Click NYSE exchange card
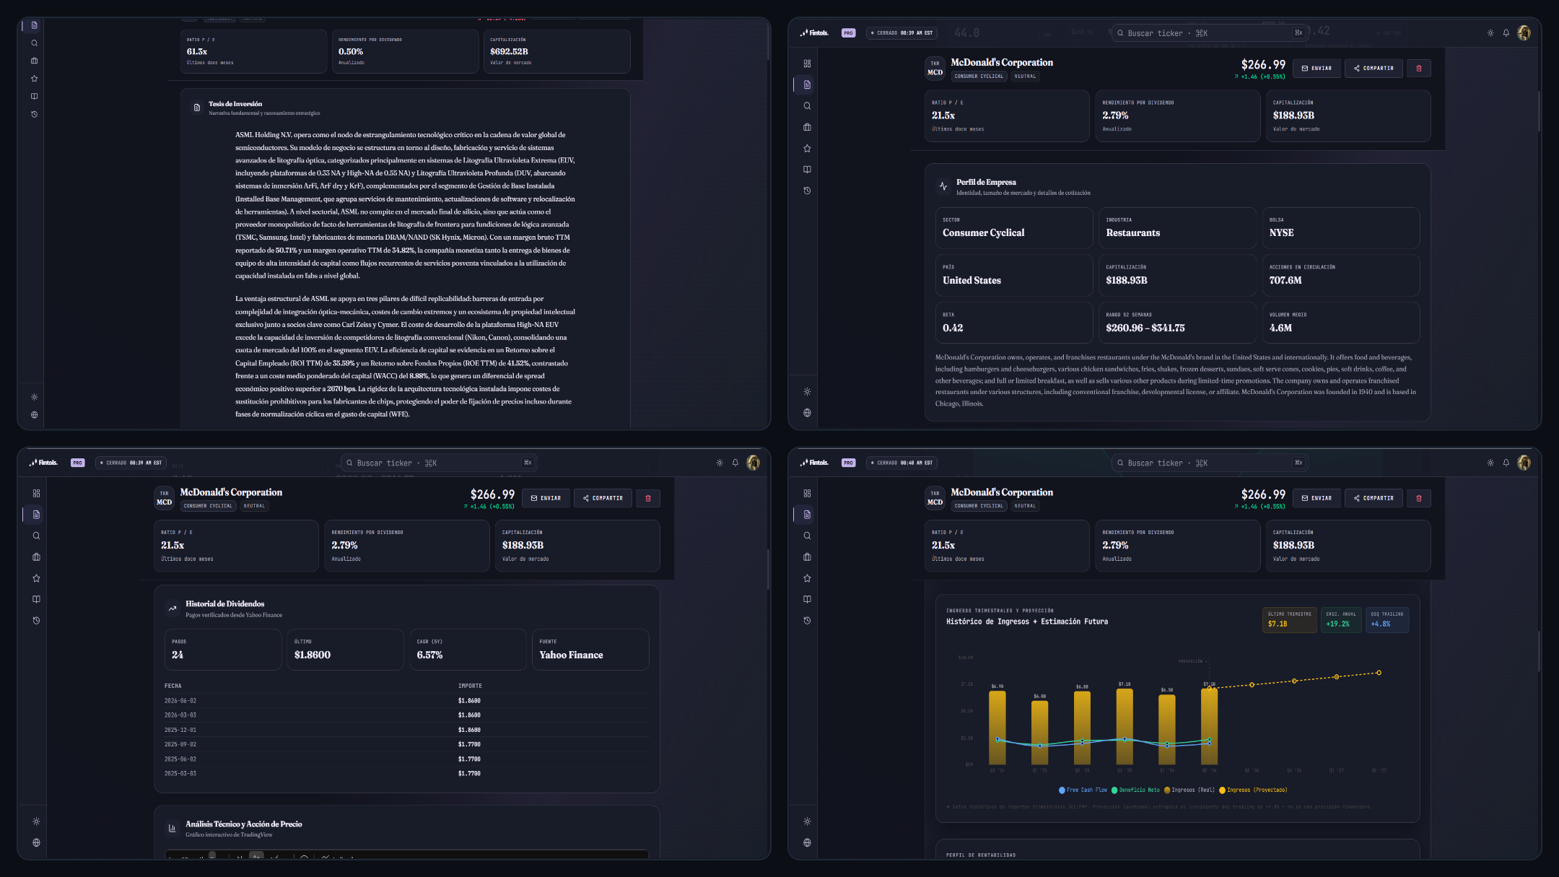Viewport: 1559px width, 877px height. [1341, 228]
